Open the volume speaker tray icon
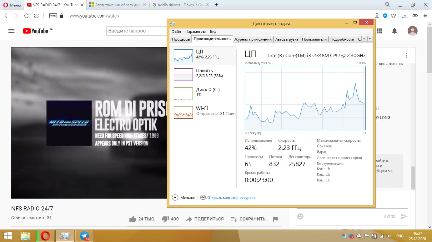The height and width of the screenshot is (242, 432). point(389,236)
